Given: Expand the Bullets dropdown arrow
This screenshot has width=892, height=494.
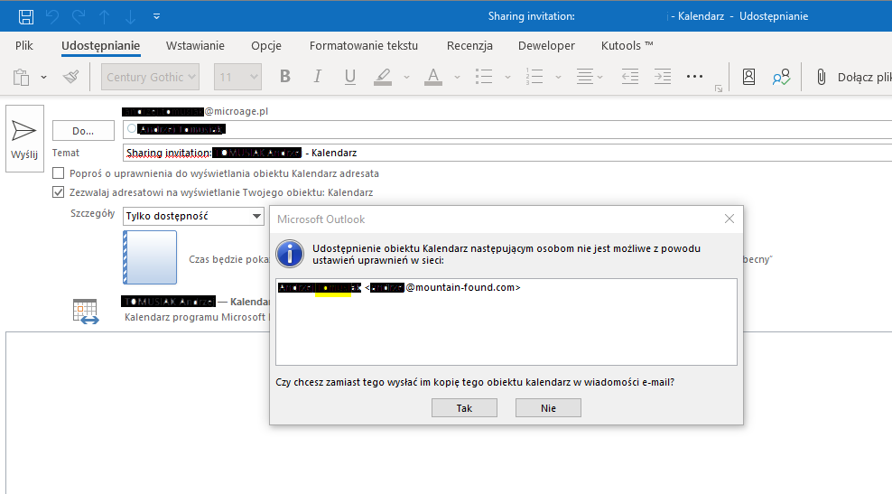Looking at the screenshot, I should tap(507, 77).
